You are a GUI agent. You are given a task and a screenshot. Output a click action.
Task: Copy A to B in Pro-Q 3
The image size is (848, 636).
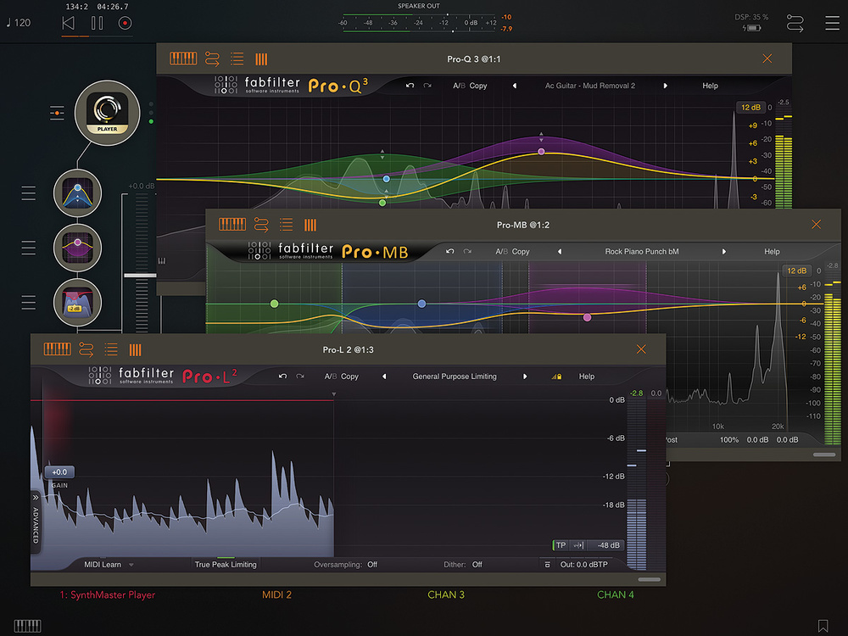(x=478, y=86)
